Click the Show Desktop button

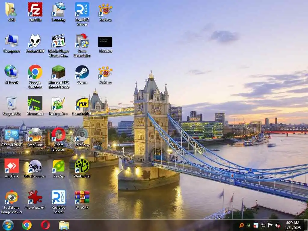[x=306, y=225]
